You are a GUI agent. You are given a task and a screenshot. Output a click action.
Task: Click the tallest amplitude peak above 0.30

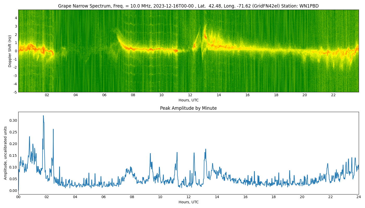pos(43,116)
